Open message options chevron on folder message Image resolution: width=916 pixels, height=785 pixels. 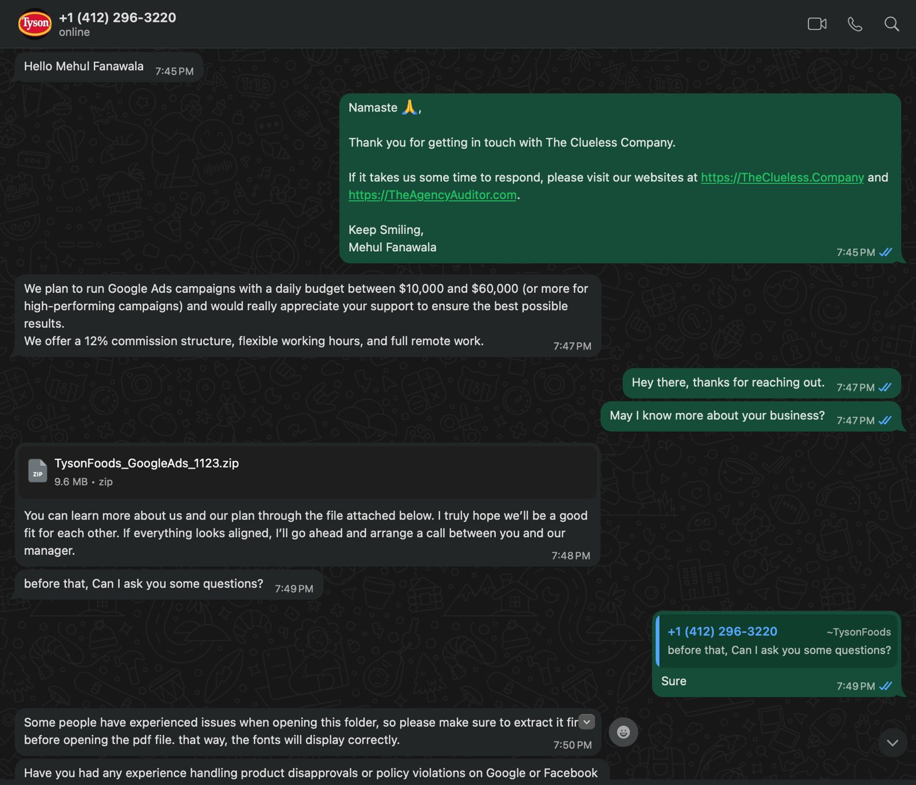[x=587, y=722]
